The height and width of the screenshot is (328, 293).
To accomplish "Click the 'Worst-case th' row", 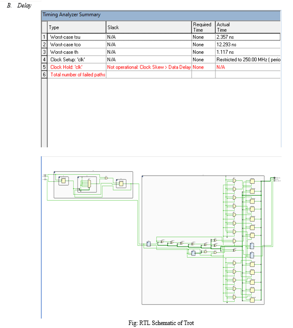I will coord(164,52).
